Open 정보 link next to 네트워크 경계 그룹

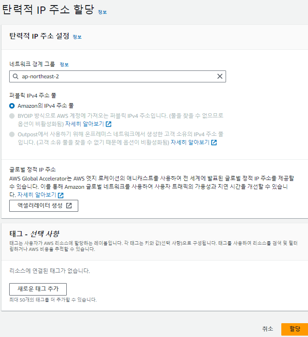tap(64, 64)
